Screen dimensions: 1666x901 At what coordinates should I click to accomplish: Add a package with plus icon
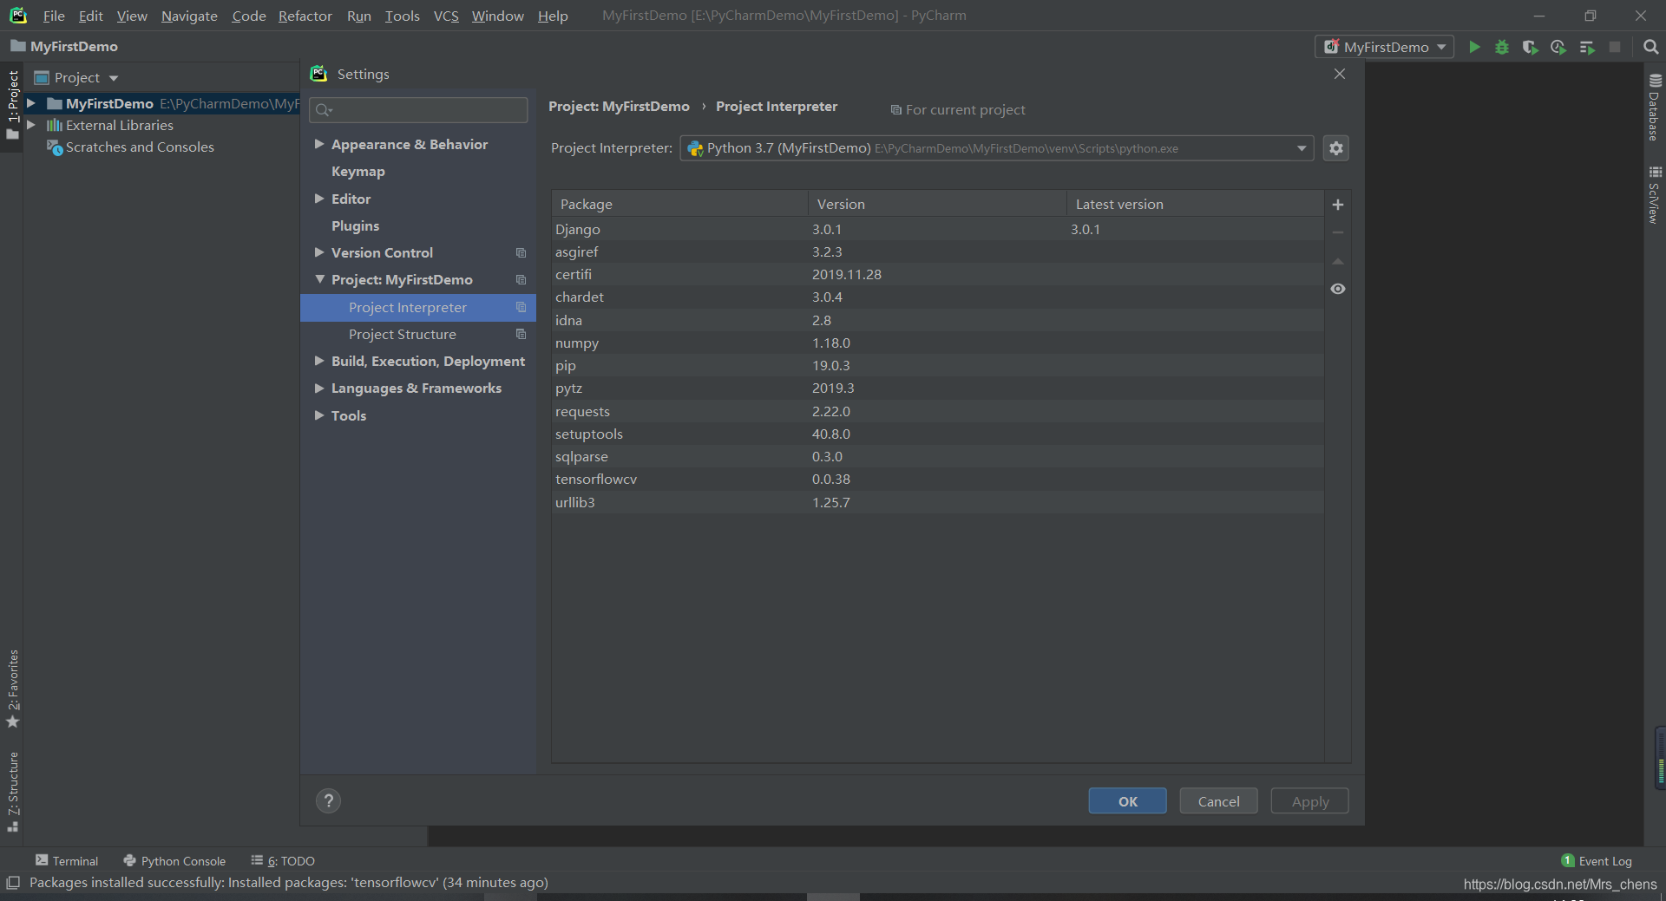(1338, 205)
